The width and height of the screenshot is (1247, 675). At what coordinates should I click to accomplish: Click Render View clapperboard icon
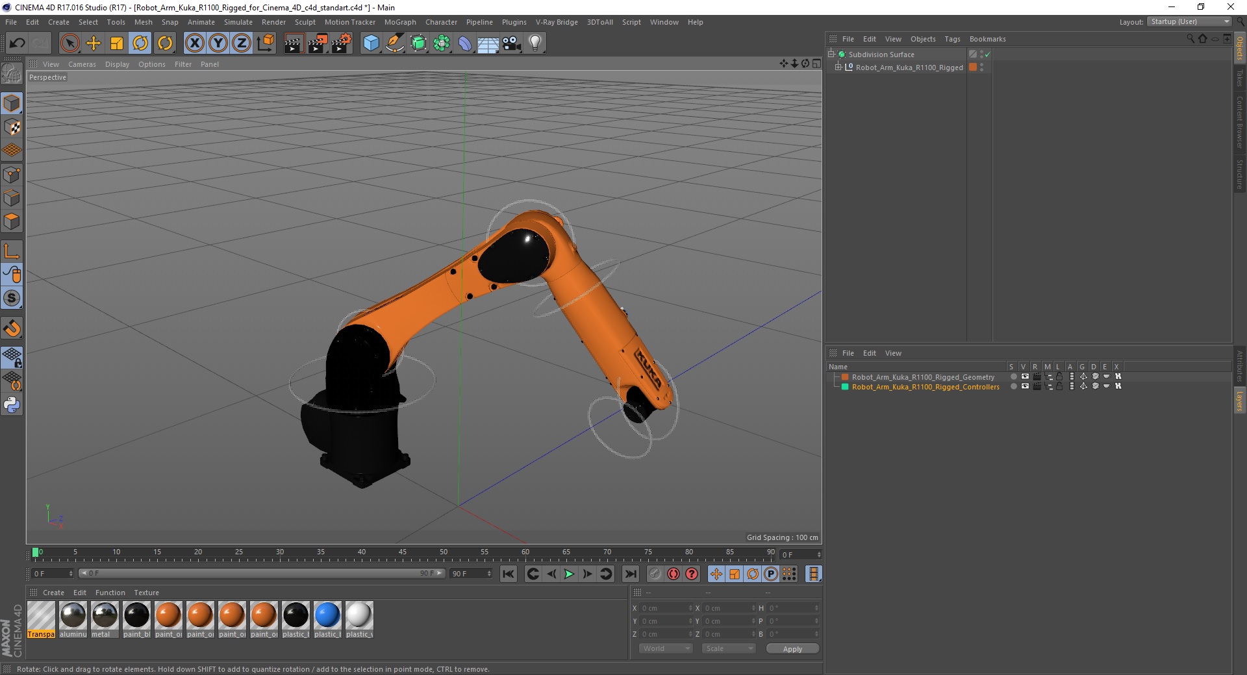[x=294, y=43]
